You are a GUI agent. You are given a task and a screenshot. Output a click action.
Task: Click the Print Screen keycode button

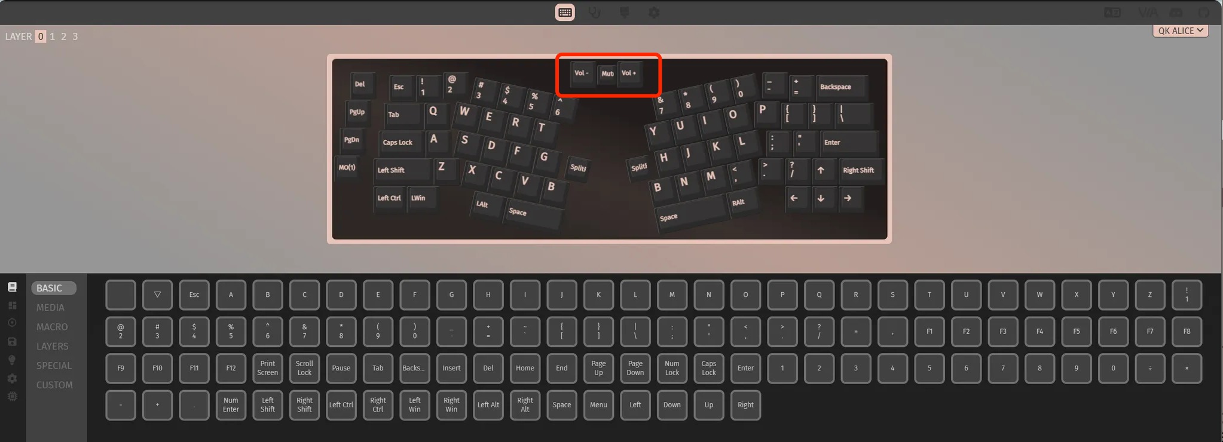[x=267, y=368]
